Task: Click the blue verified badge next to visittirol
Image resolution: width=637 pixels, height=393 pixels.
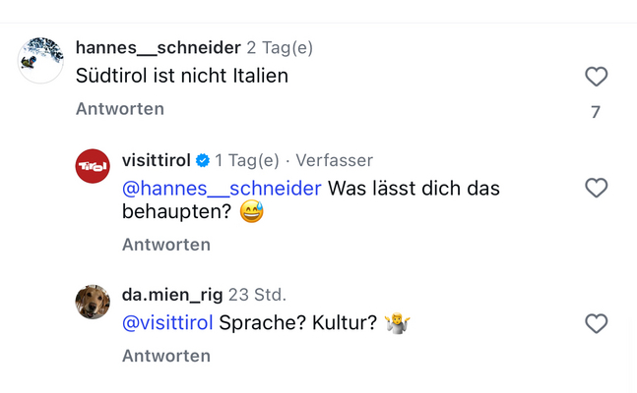Action: 203,160
